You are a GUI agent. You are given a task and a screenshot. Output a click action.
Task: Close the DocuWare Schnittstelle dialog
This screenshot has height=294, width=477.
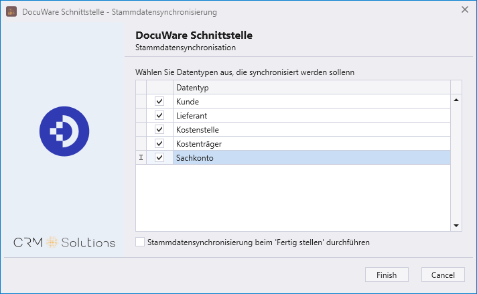[x=465, y=9]
